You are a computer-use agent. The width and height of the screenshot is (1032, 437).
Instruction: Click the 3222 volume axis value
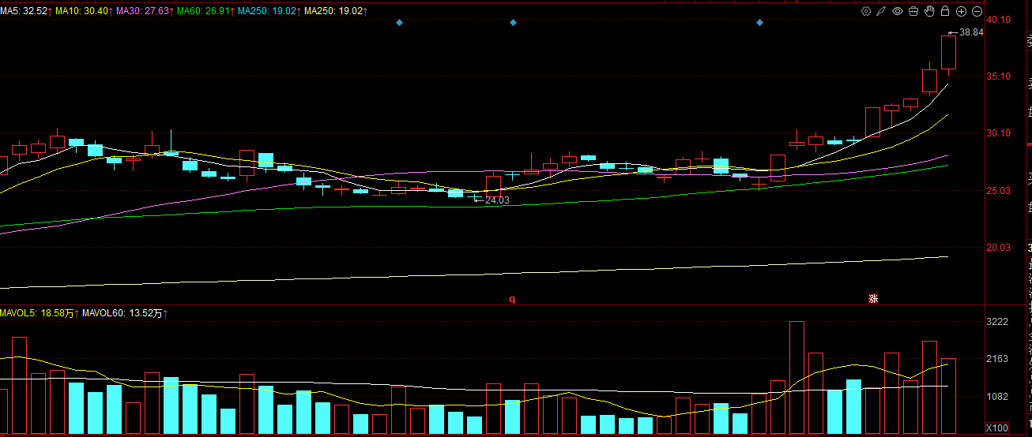coord(998,322)
